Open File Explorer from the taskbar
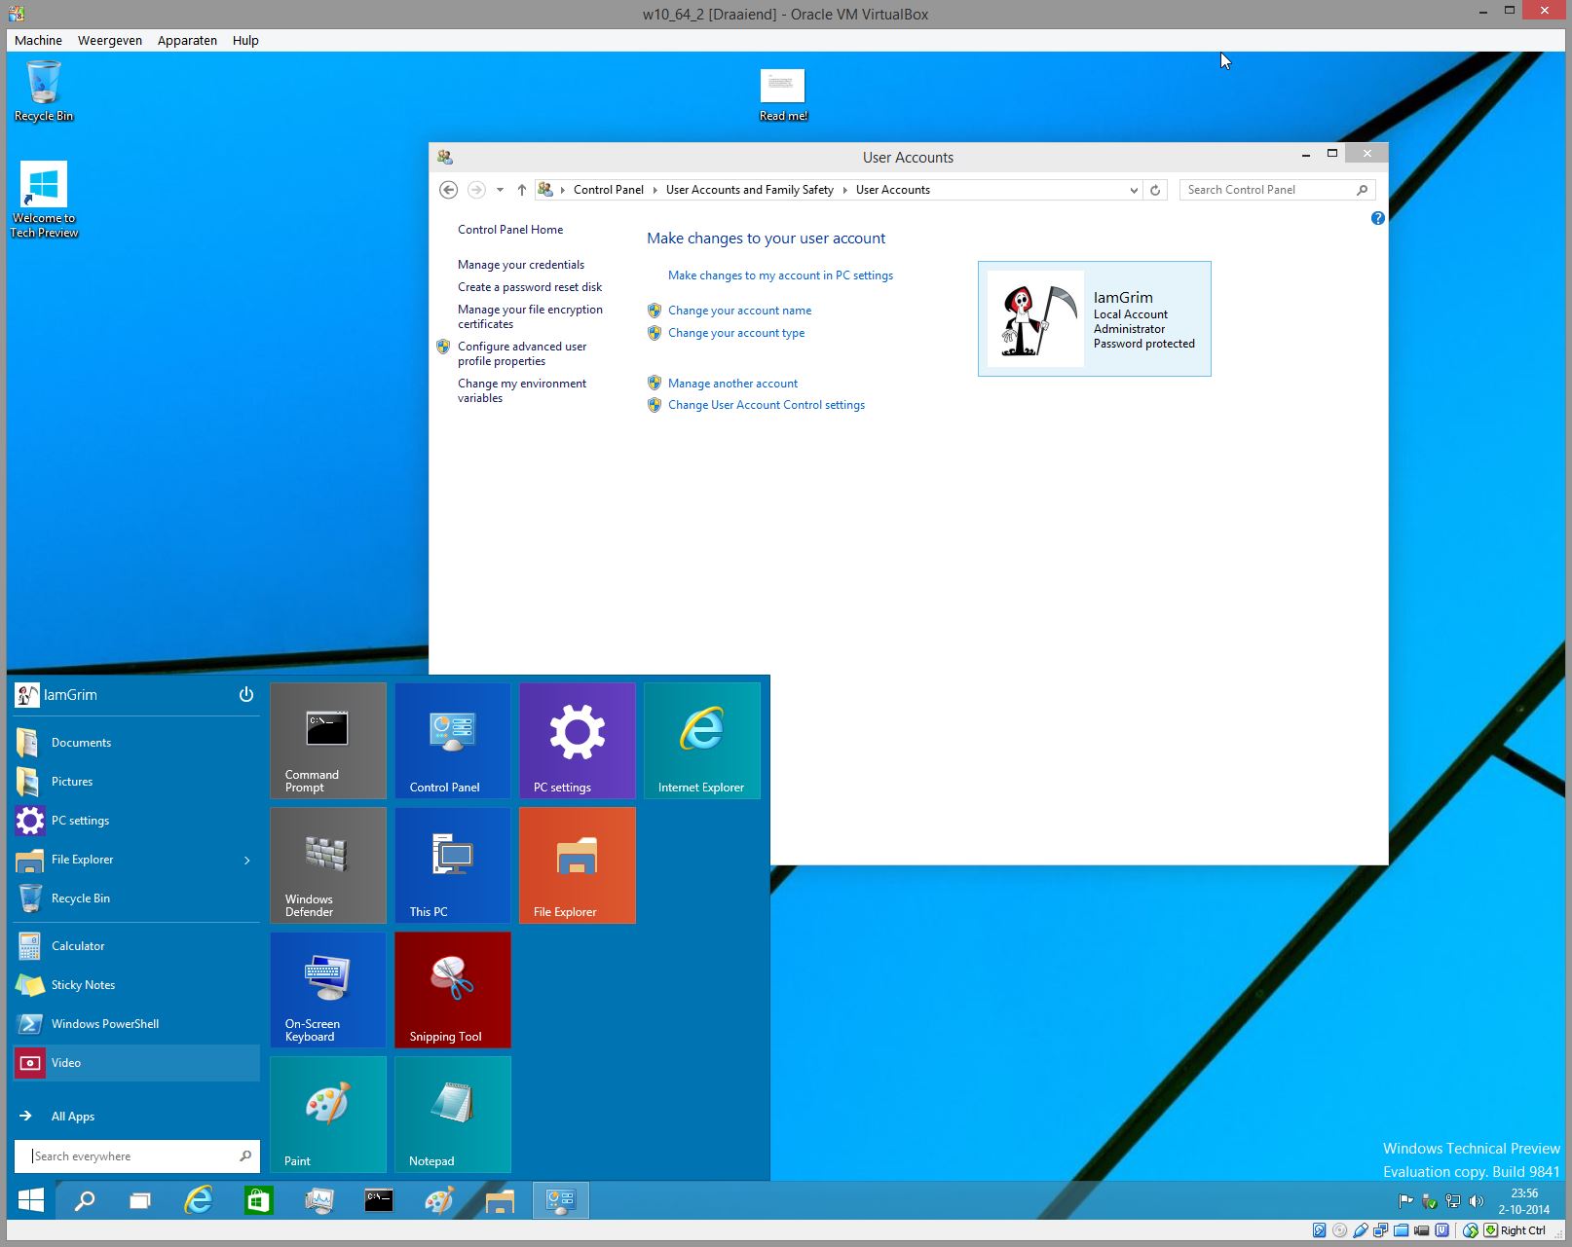 500,1200
